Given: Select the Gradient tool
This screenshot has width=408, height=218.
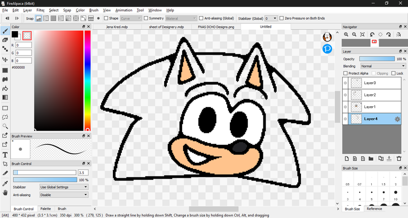Looking at the screenshot, I should click(x=5, y=97).
